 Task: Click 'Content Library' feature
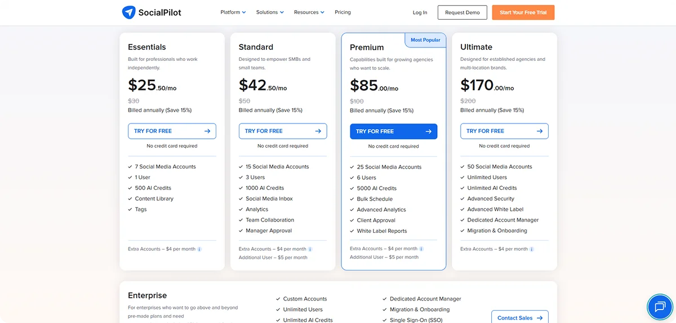tap(154, 199)
